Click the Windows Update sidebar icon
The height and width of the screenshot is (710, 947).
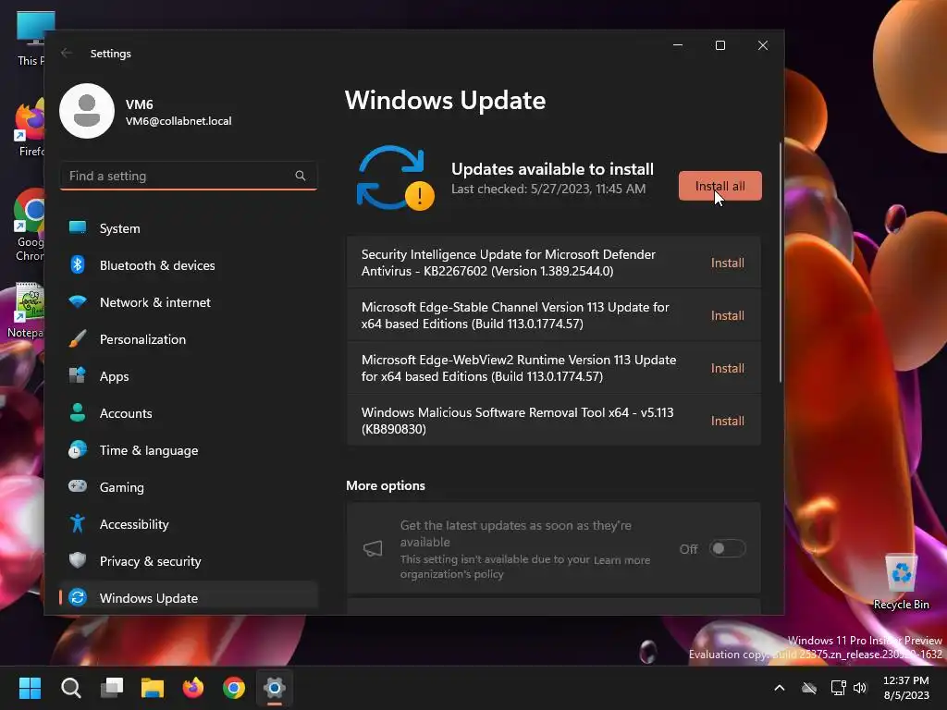tap(78, 598)
